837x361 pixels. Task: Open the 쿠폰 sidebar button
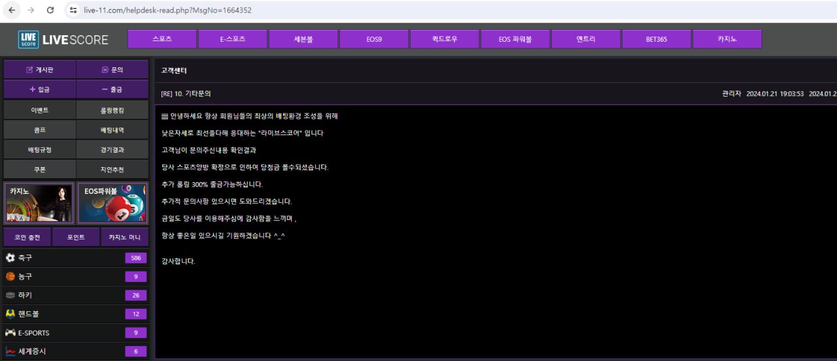[40, 169]
